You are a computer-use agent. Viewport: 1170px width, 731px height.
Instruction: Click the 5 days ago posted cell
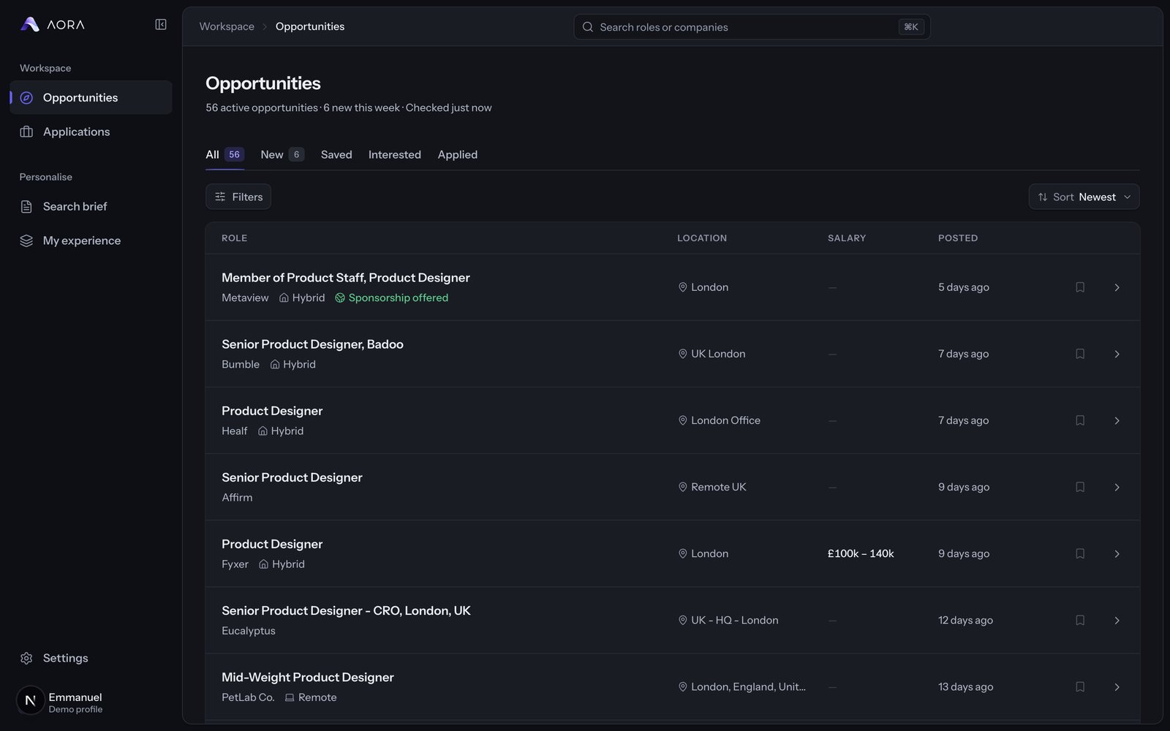pyautogui.click(x=964, y=287)
